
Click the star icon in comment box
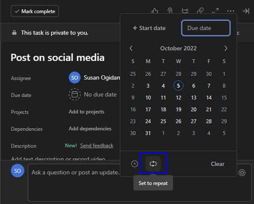coord(242,173)
